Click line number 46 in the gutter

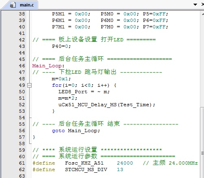[22, 66]
